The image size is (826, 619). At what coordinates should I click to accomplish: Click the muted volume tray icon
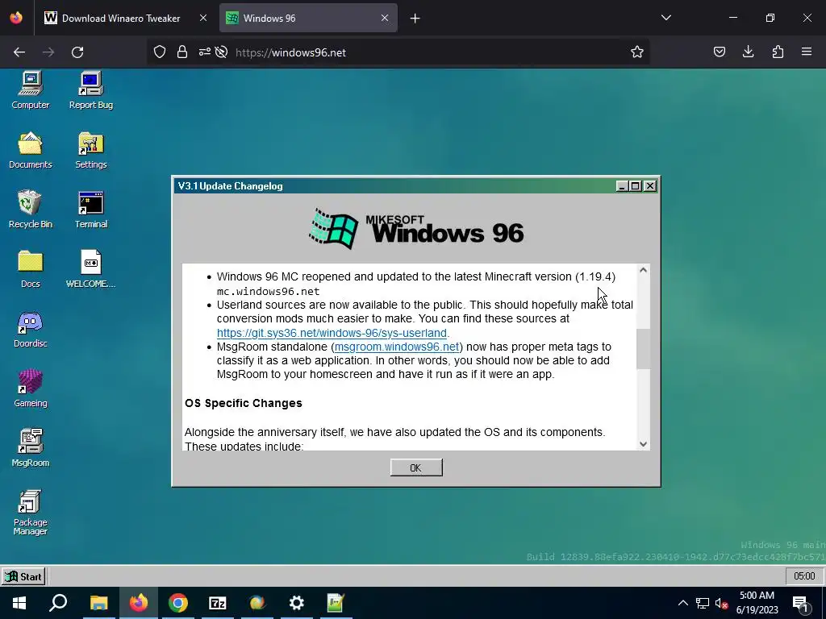coord(722,603)
